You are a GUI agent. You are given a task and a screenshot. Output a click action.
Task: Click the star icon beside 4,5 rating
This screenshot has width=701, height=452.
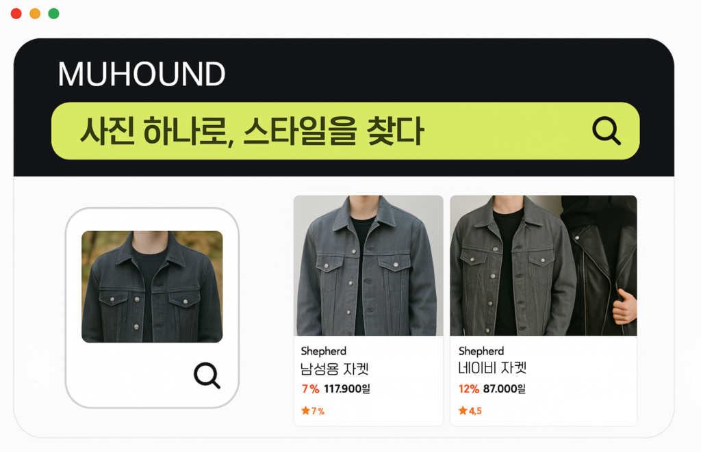tap(463, 410)
